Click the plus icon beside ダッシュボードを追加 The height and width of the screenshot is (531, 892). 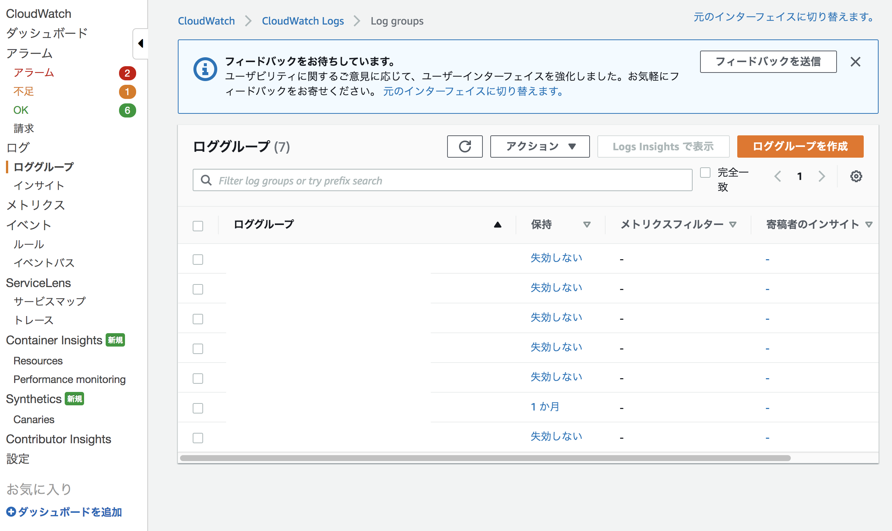(x=12, y=512)
